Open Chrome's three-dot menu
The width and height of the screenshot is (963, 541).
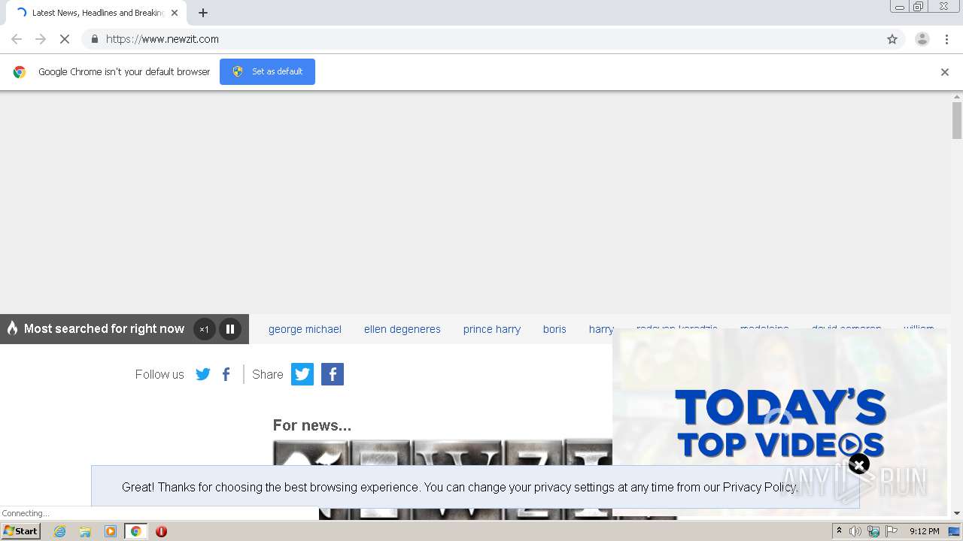click(946, 39)
